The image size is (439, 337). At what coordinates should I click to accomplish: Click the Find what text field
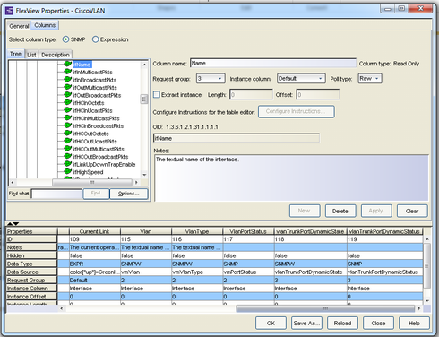pos(57,194)
